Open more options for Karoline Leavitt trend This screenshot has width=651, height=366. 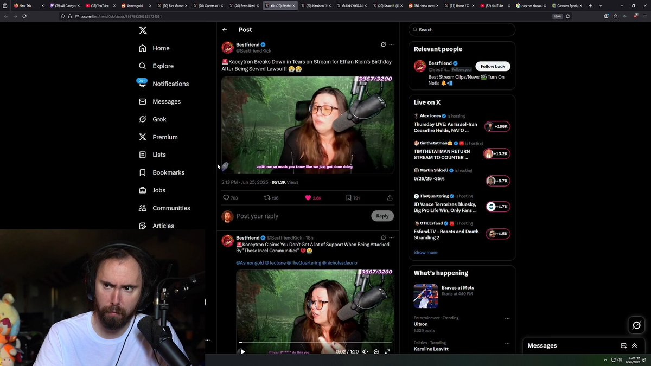coord(507,343)
